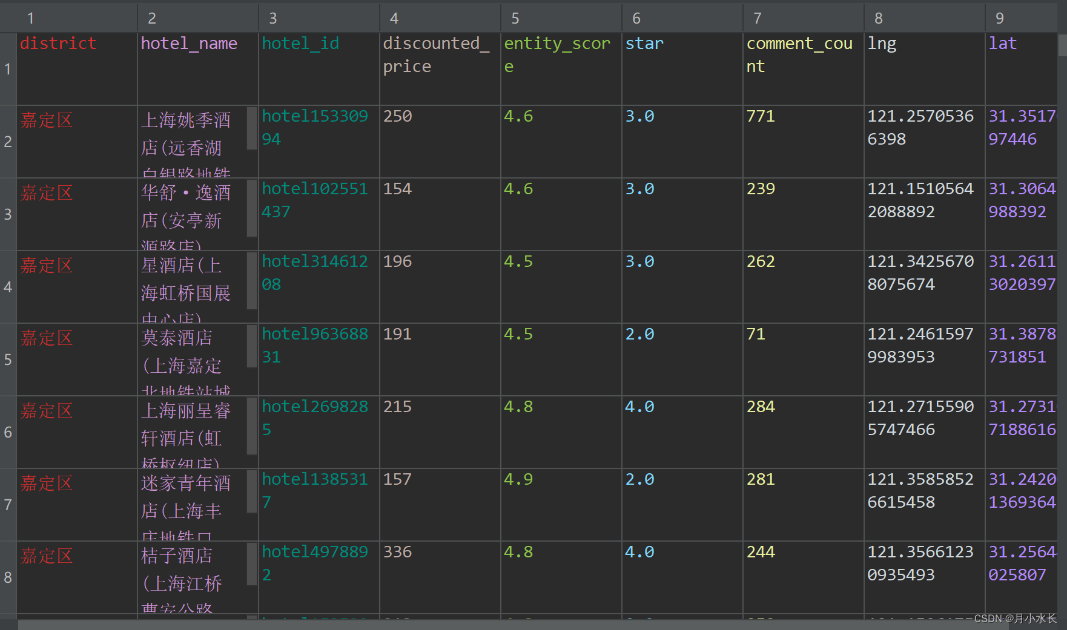The image size is (1067, 630).
Task: Click the 'star' header cell
Action: tap(682, 69)
